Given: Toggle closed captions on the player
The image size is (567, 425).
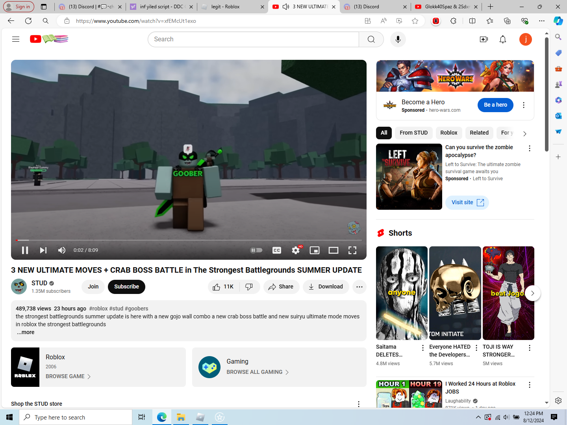Looking at the screenshot, I should [277, 250].
